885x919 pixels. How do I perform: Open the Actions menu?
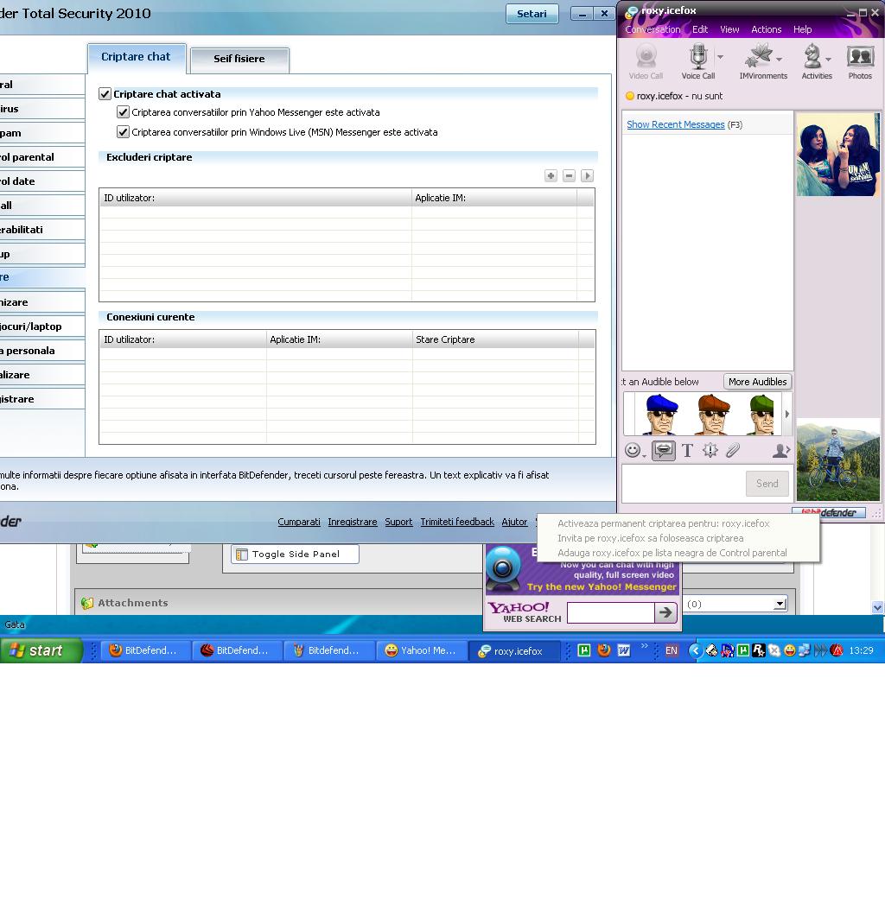766,29
